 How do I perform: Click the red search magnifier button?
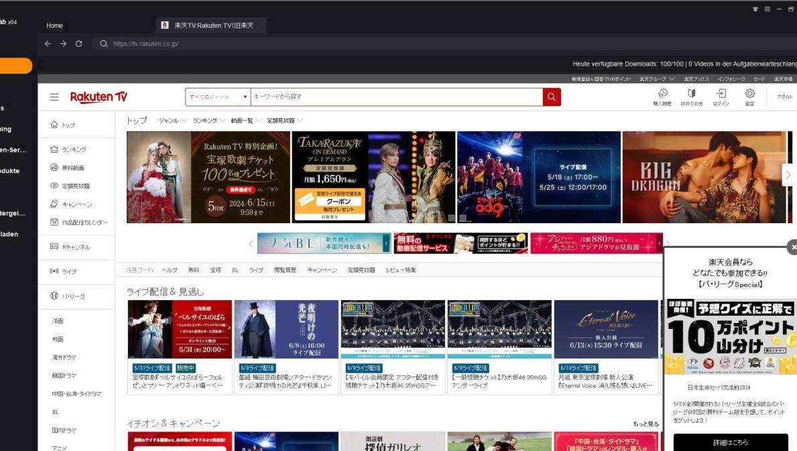pos(552,97)
